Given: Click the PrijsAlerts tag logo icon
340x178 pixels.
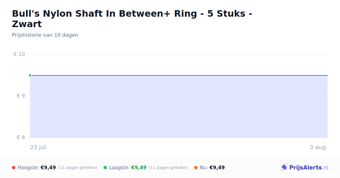Looking at the screenshot, I should [284, 168].
